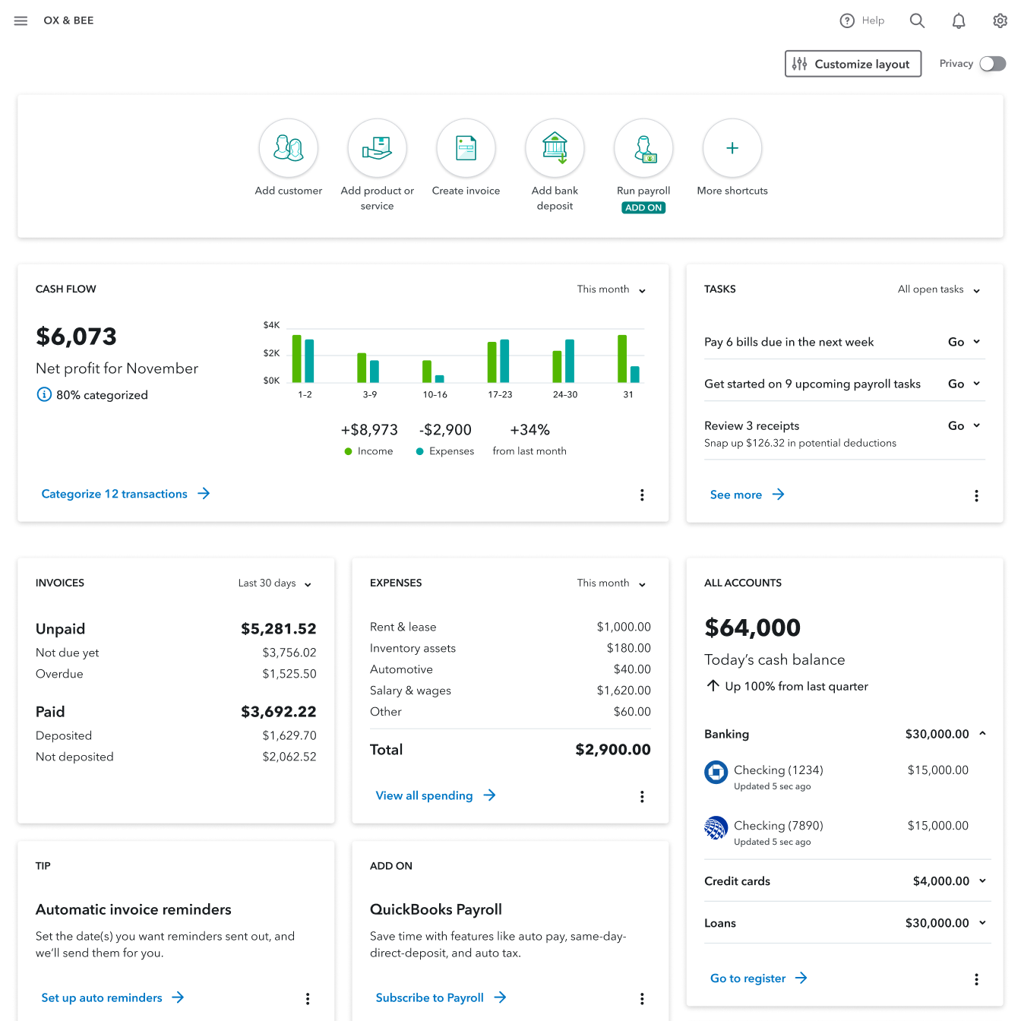Click the $64,000 cash balance figure

pos(752,627)
